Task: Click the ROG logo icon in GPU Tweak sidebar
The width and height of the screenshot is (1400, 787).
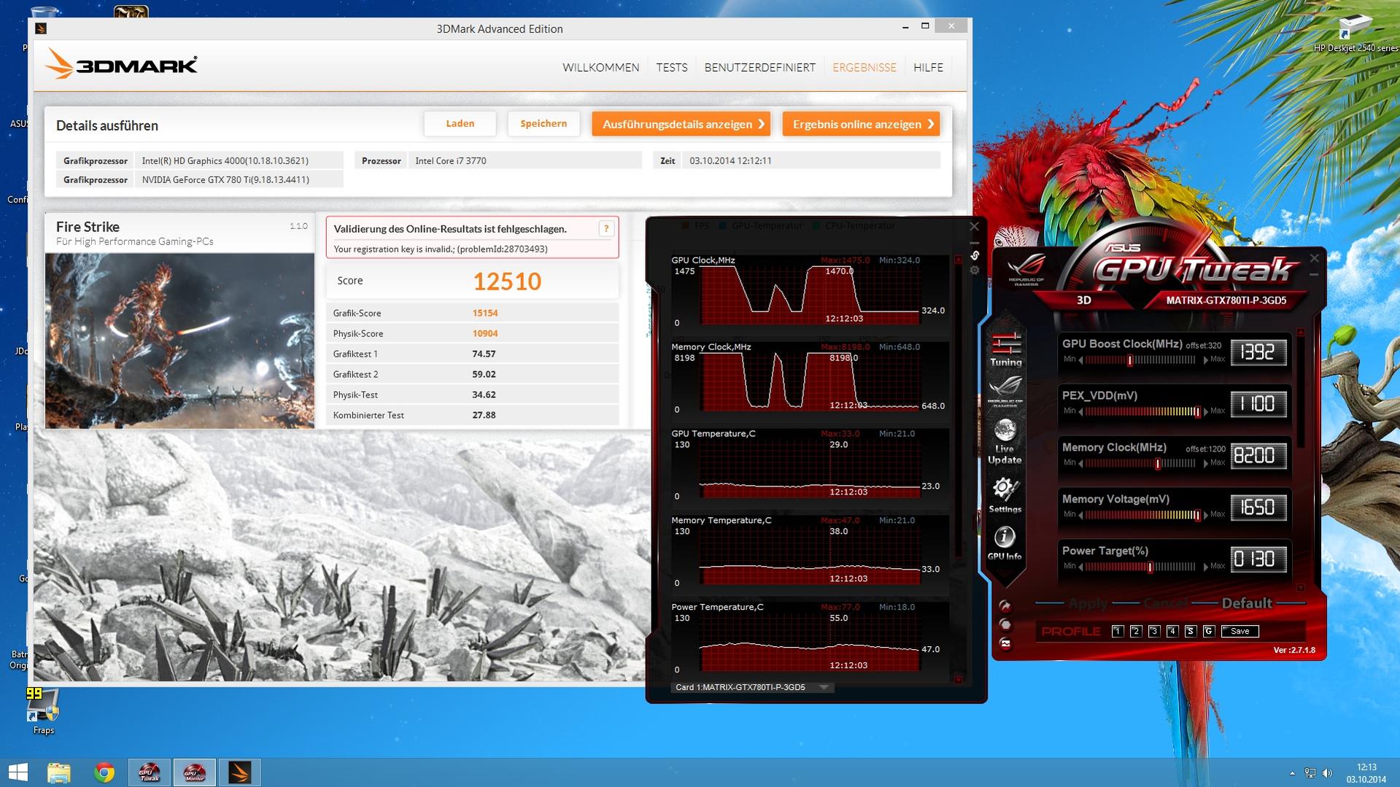Action: (x=1005, y=390)
